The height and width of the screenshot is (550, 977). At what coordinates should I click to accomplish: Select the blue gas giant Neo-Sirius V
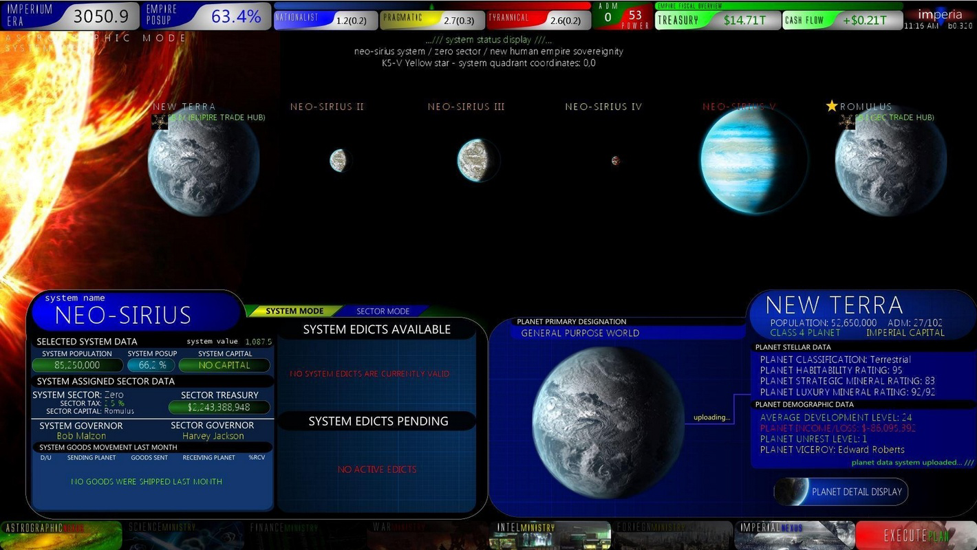tap(753, 160)
